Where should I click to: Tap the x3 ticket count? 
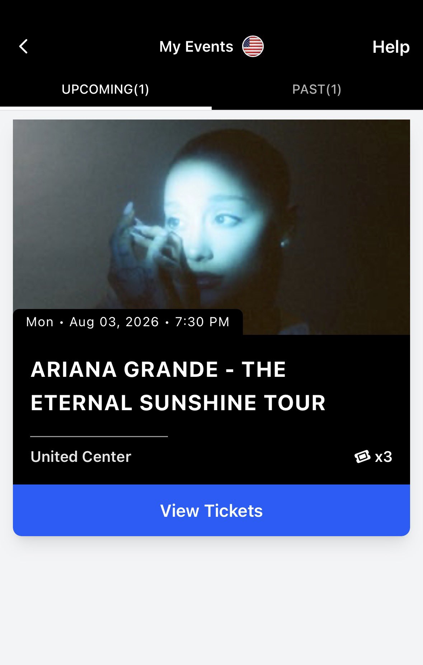(384, 457)
